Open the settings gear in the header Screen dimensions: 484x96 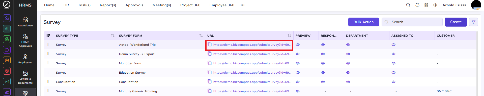pos(435,5)
